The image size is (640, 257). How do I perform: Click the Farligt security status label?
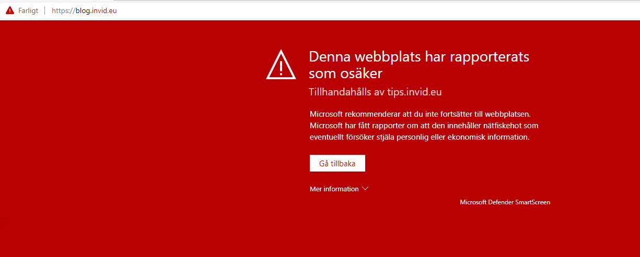tap(28, 11)
